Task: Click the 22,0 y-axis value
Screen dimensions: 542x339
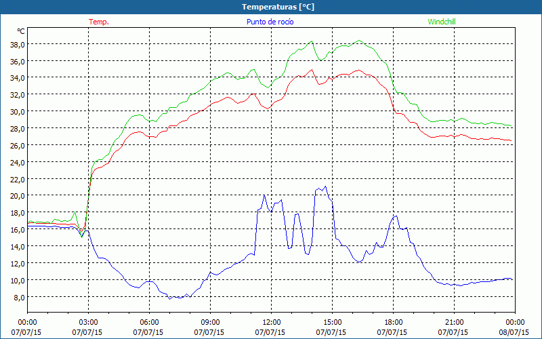Action: pyautogui.click(x=17, y=180)
